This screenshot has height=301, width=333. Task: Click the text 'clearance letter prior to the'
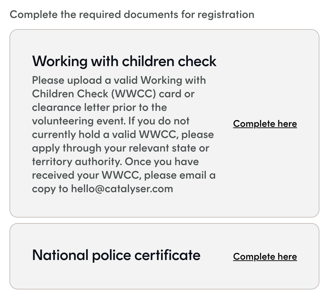(x=99, y=107)
